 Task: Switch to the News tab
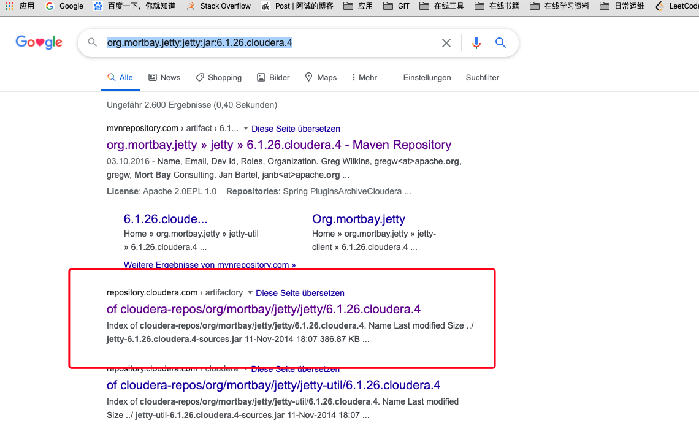[x=164, y=77]
